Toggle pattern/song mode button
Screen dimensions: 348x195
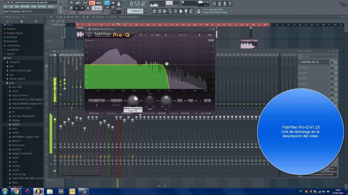pyautogui.click(x=71, y=8)
